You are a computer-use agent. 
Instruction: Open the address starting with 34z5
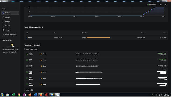coord(87,54)
